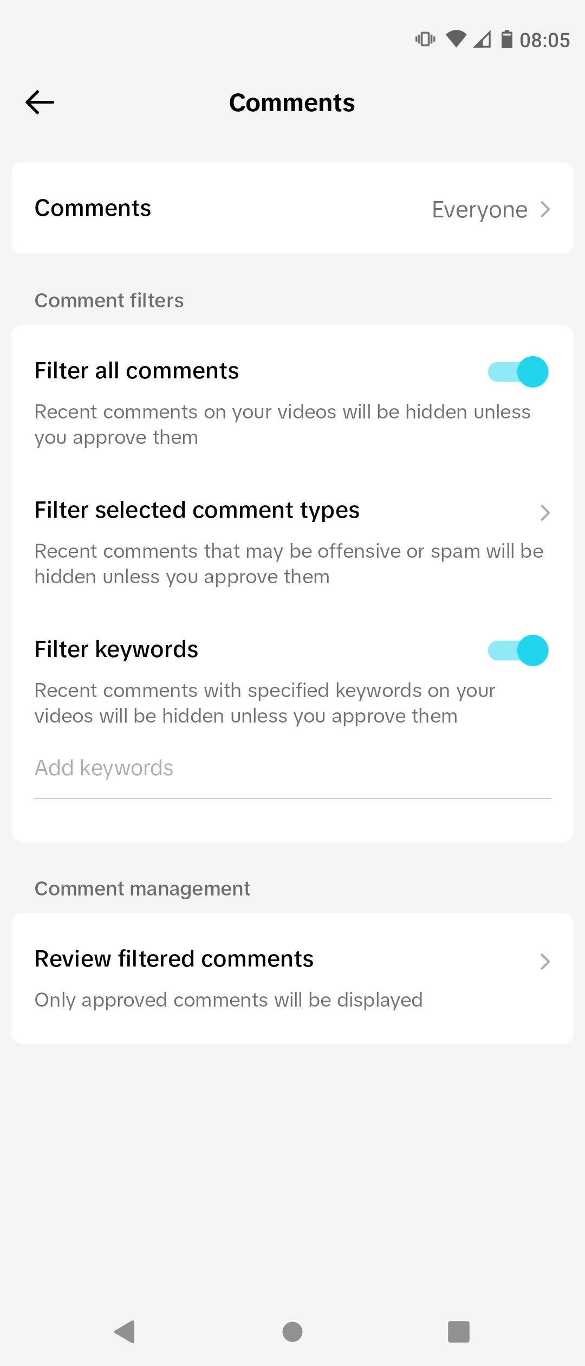Open Filter selected comment types via its chevron
The width and height of the screenshot is (585, 1366).
545,512
